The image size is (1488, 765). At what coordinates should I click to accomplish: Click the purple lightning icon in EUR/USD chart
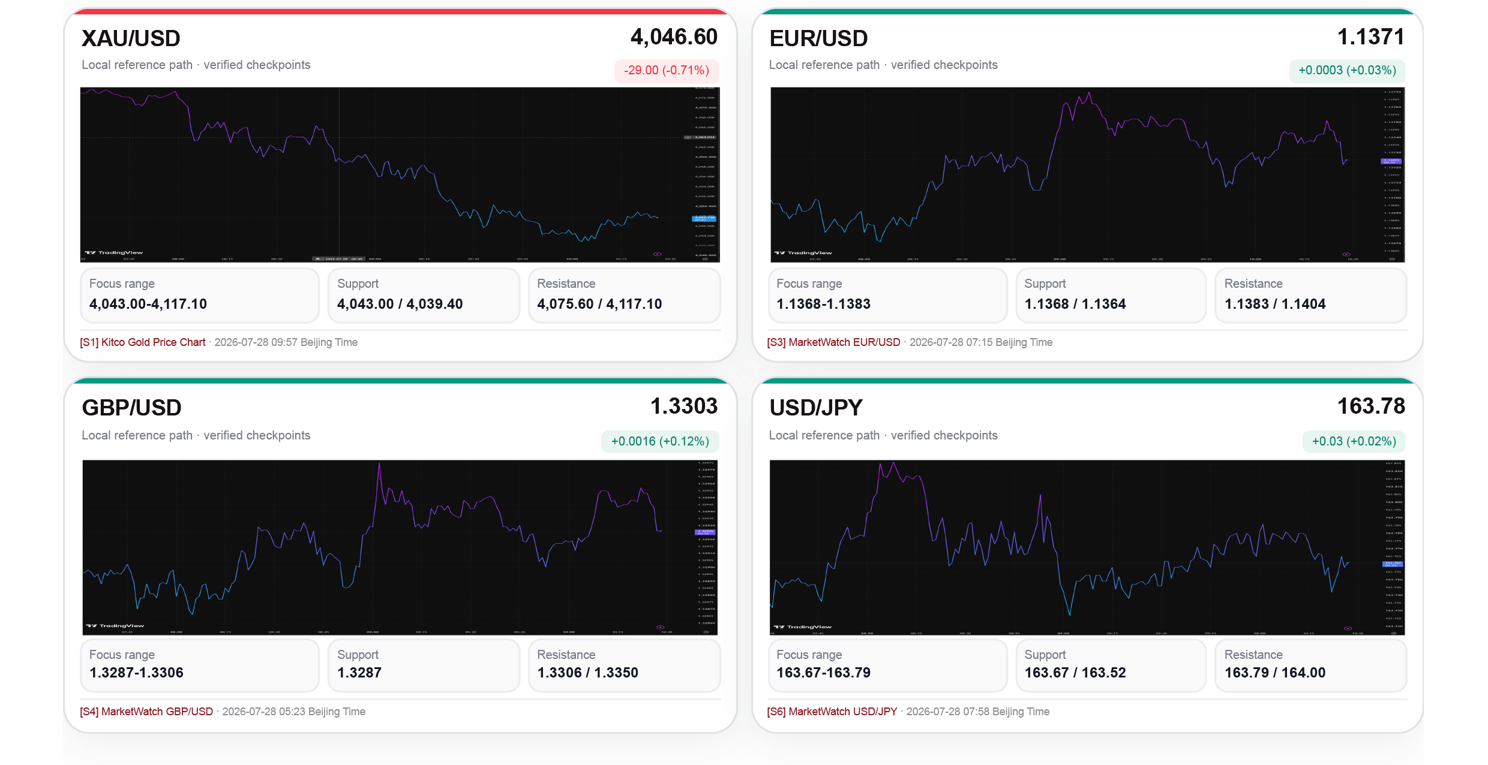[x=1346, y=254]
